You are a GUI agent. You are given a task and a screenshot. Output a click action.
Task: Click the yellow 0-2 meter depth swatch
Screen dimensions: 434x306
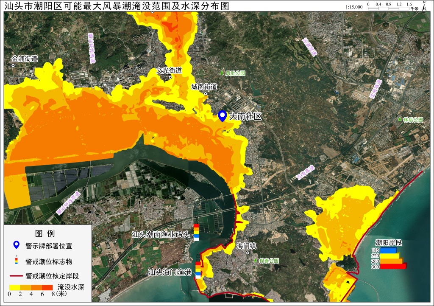15,288
